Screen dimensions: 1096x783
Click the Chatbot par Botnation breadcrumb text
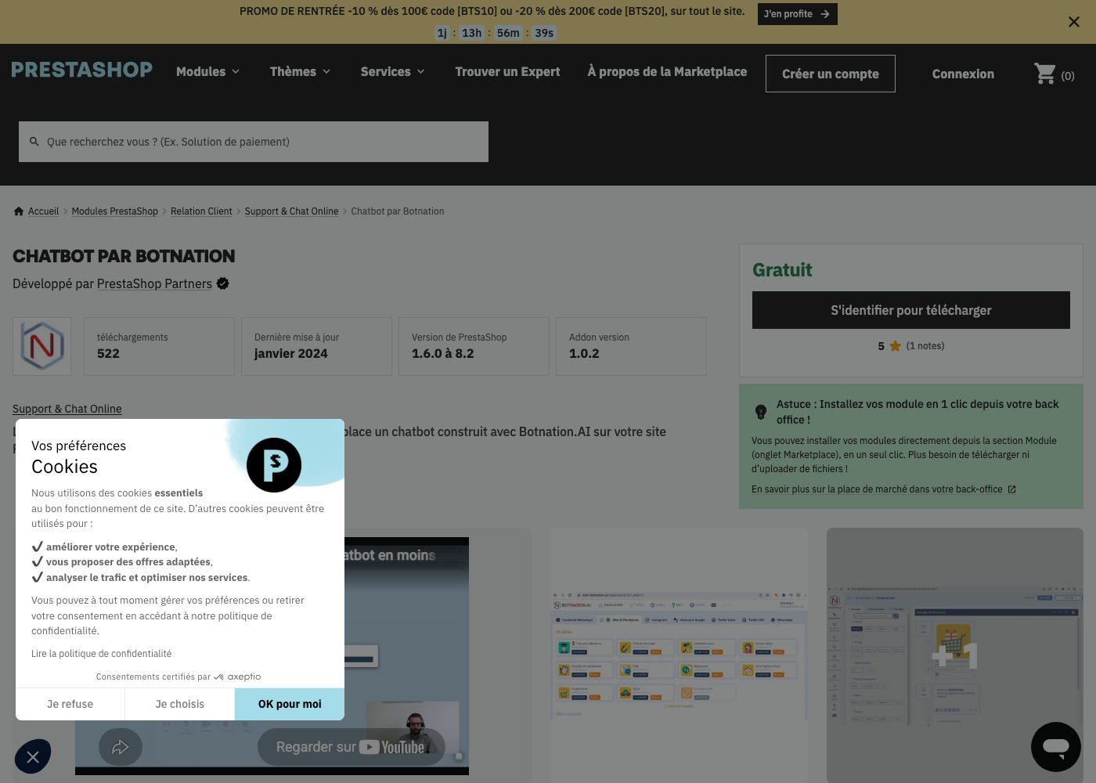coord(398,211)
